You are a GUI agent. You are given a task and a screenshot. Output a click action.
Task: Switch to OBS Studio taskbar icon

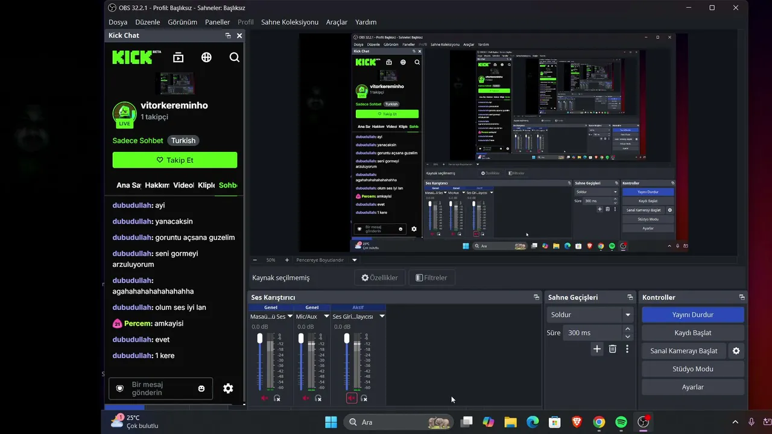point(644,422)
